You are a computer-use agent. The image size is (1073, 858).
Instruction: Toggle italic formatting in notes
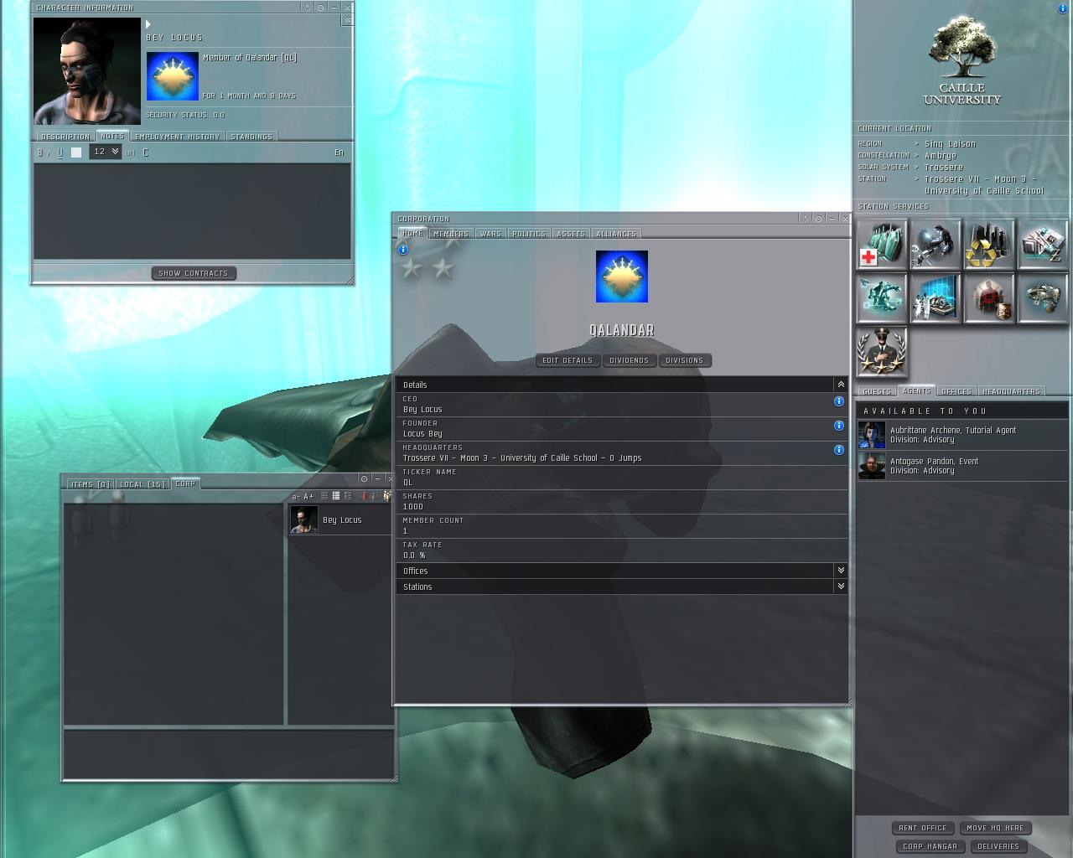49,152
